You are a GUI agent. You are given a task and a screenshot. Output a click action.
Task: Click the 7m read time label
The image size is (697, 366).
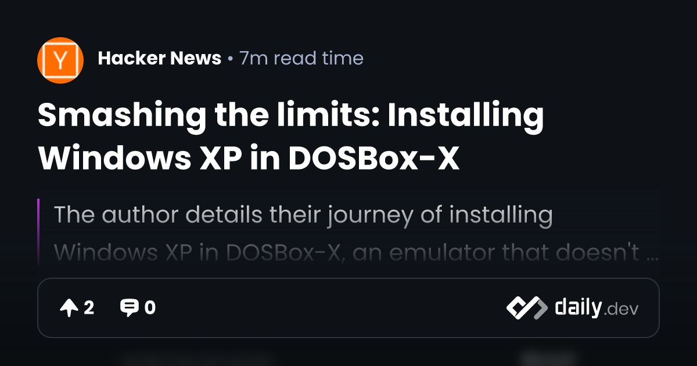click(x=301, y=58)
